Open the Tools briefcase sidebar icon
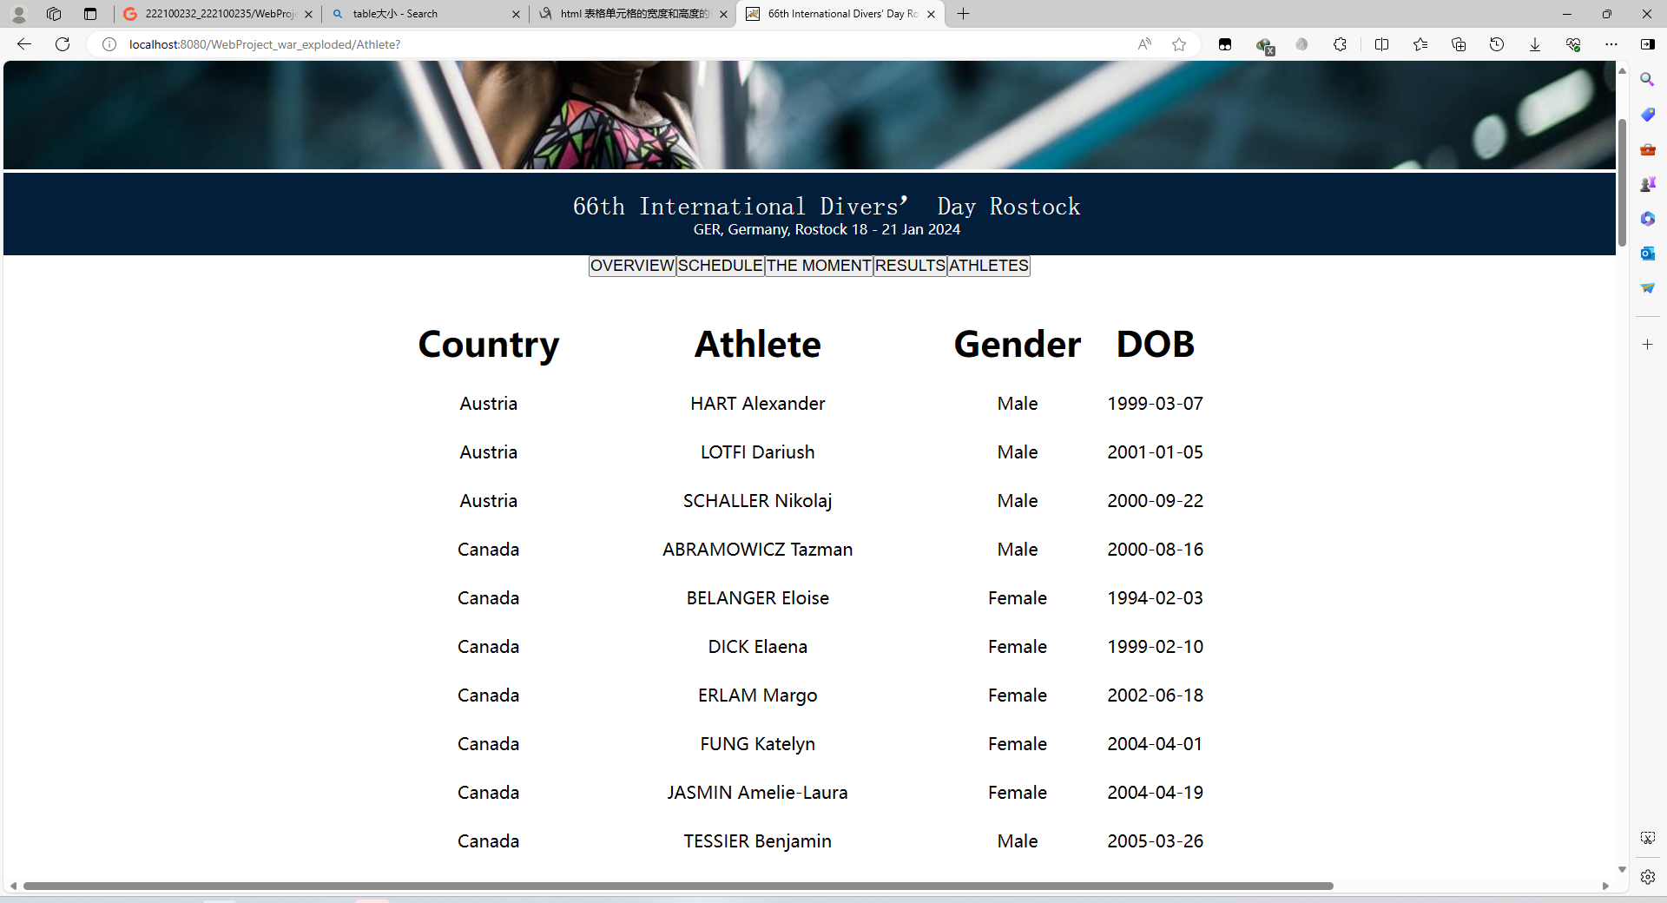Viewport: 1667px width, 903px height. click(1648, 149)
